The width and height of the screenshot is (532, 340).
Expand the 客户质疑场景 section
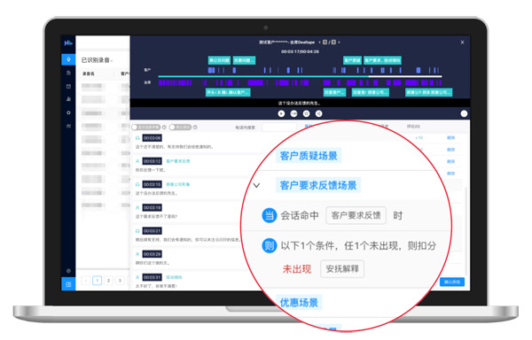pyautogui.click(x=309, y=156)
